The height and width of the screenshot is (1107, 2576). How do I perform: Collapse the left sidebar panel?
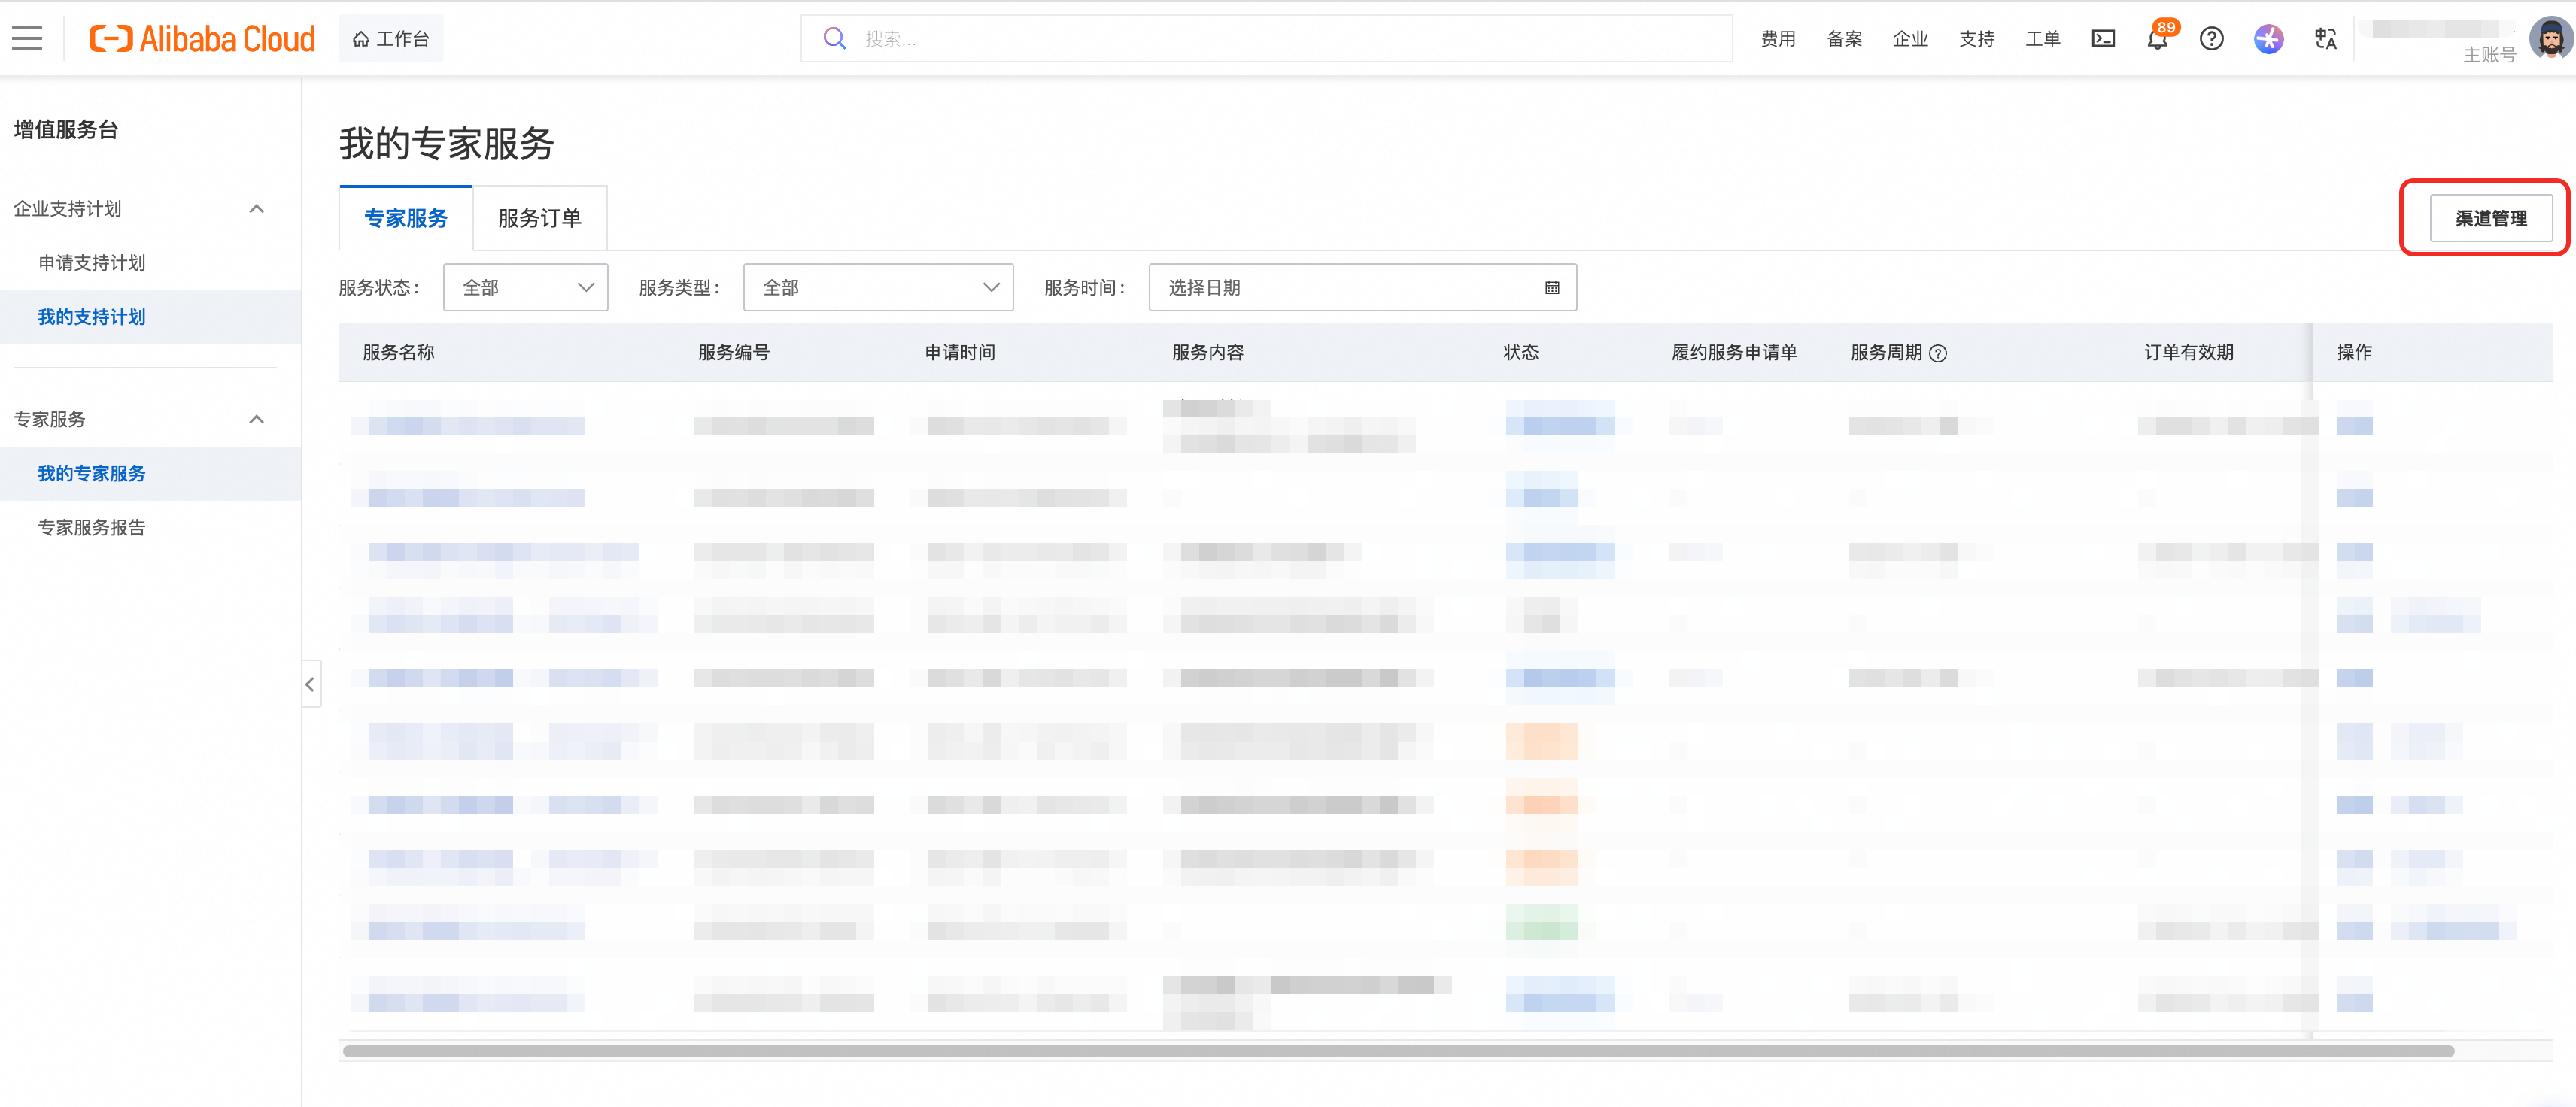point(310,684)
